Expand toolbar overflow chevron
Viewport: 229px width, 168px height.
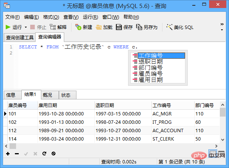point(222,24)
